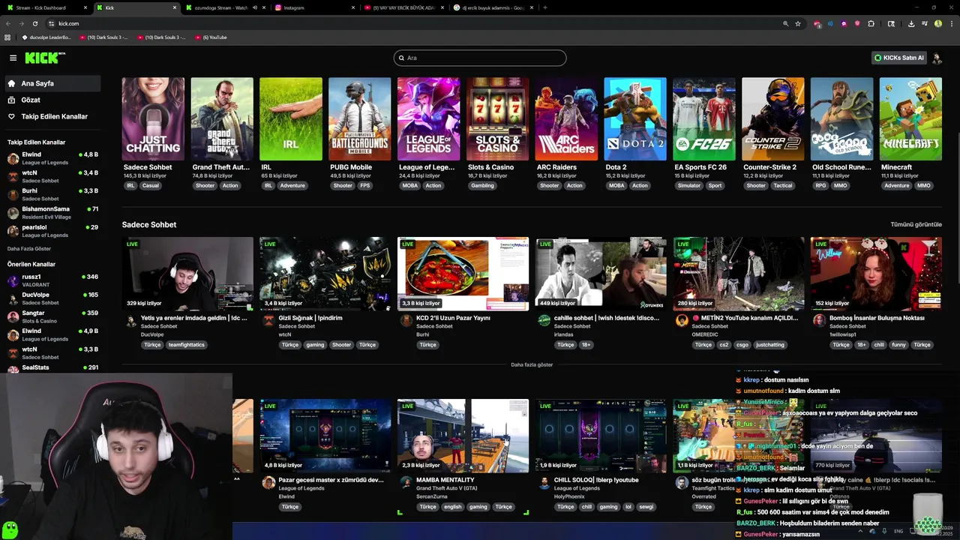Open the League of Legends category cover
Screen dimensions: 960x540
pos(428,119)
